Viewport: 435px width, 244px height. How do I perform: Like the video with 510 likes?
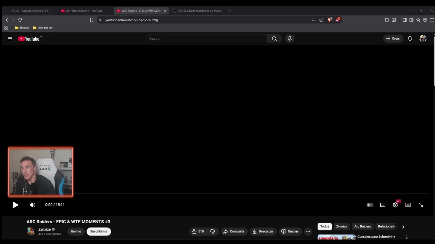point(197,231)
